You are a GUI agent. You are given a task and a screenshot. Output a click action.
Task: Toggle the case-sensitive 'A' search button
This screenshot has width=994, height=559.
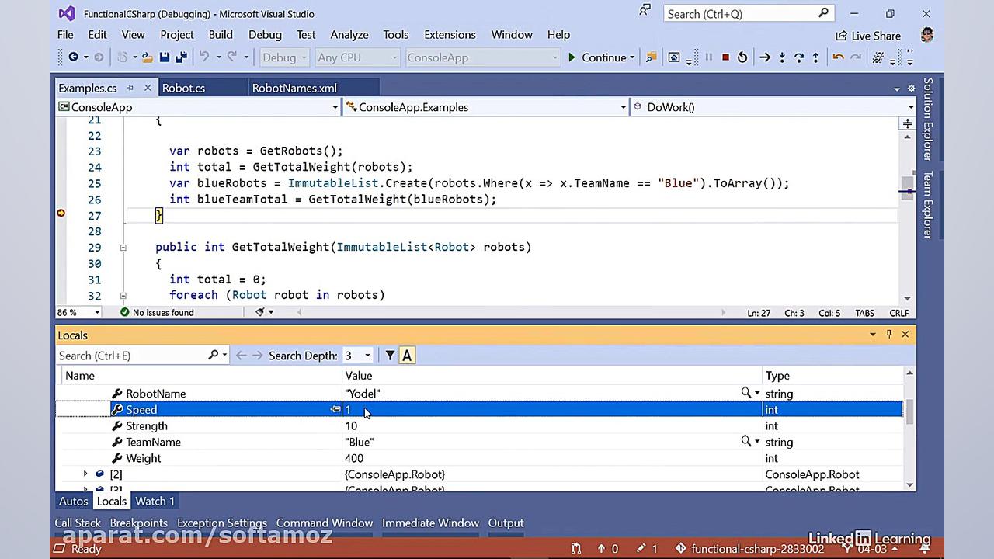pyautogui.click(x=407, y=356)
